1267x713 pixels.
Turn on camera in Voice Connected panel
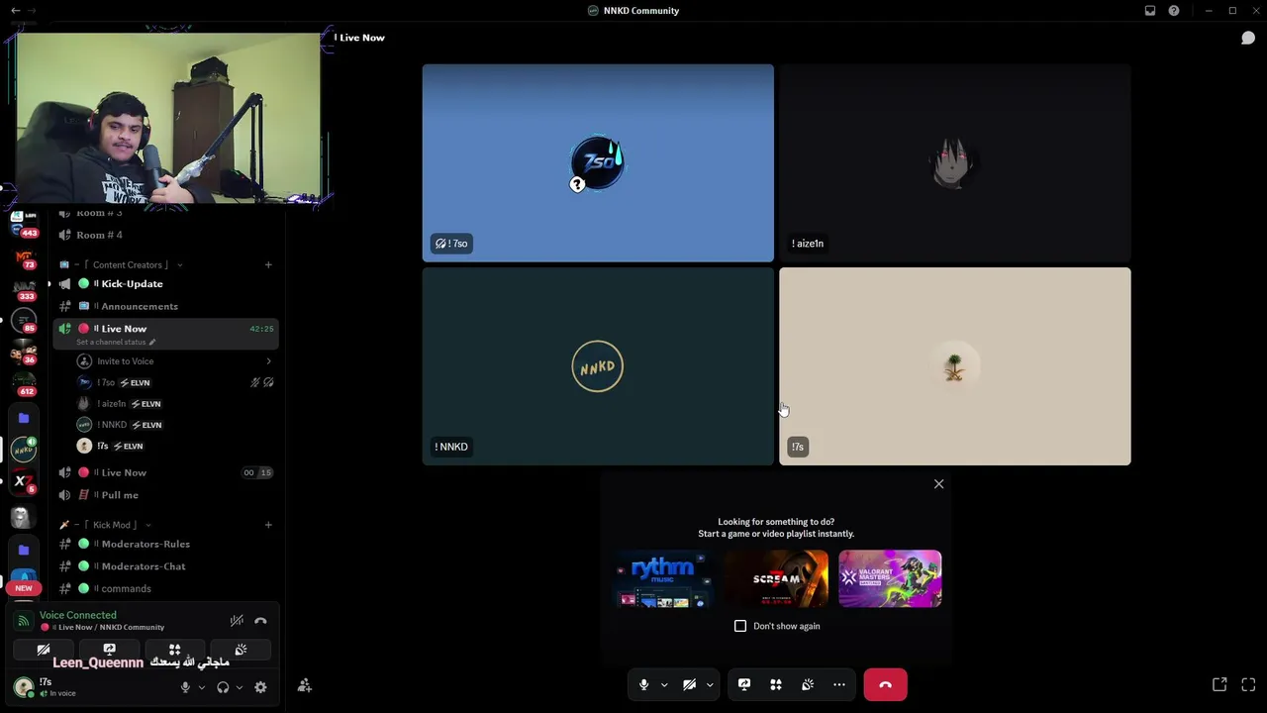pos(44,650)
